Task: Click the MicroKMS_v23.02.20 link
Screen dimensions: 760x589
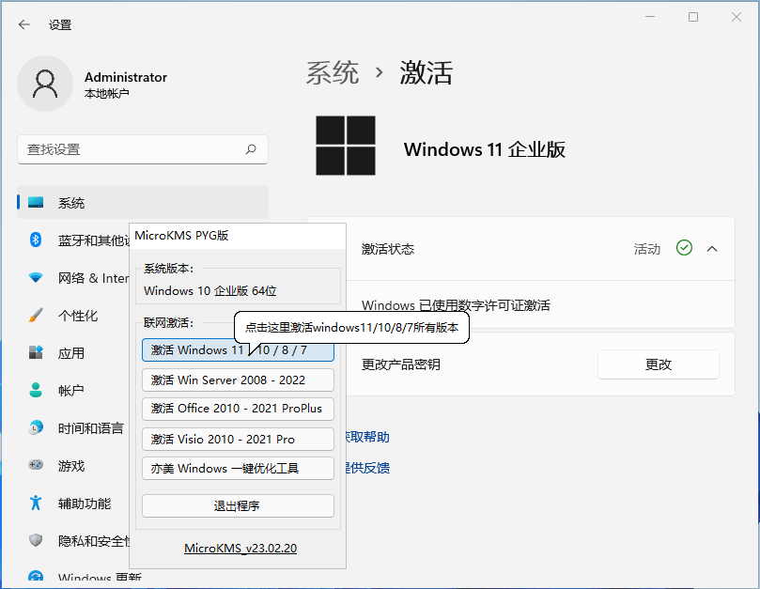Action: (240, 549)
